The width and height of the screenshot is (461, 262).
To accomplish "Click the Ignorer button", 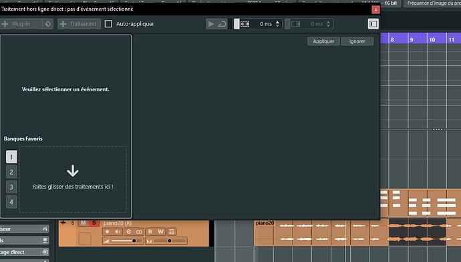I will pos(357,41).
